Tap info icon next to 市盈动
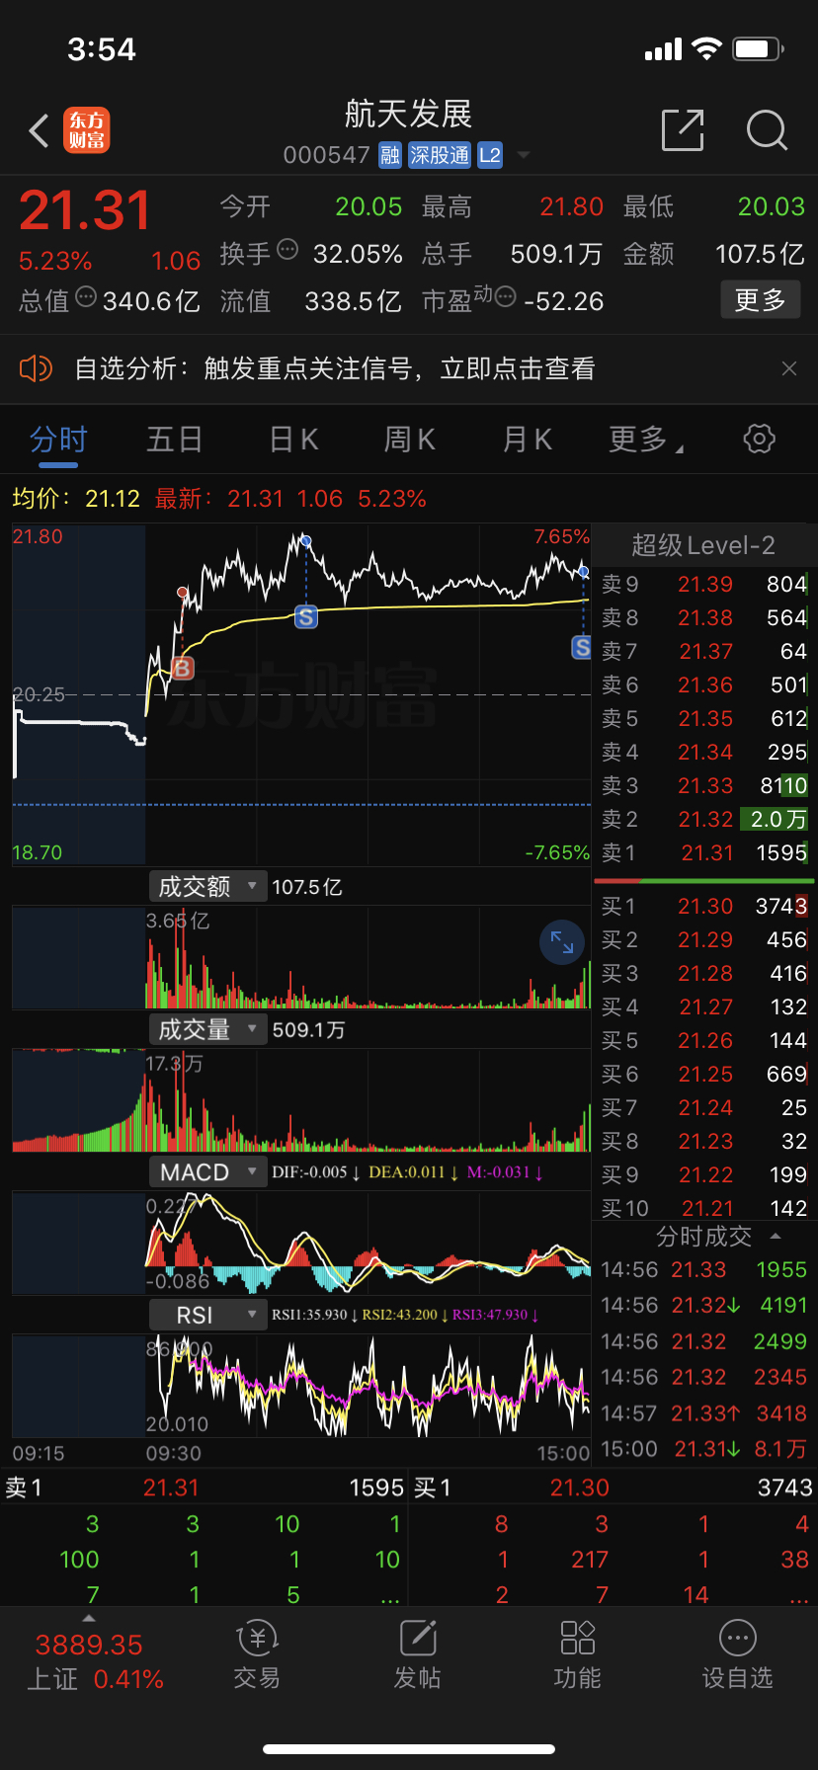 coord(505,296)
